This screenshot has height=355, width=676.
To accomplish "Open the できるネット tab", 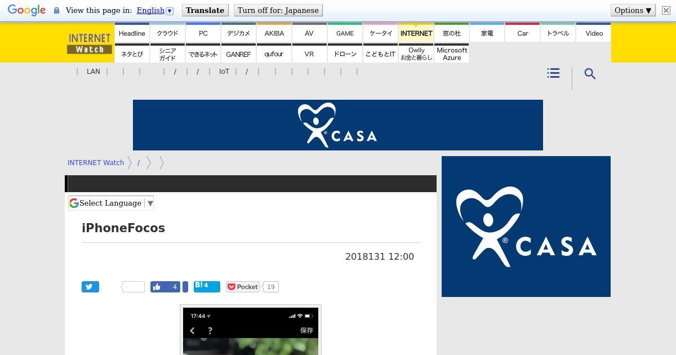I will (x=203, y=54).
